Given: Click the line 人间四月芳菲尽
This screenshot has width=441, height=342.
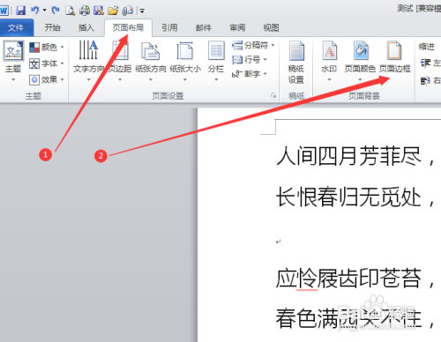Looking at the screenshot, I should [x=349, y=156].
